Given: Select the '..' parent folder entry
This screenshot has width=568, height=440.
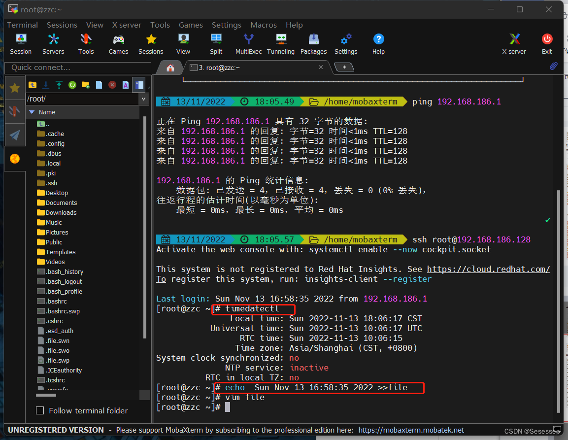Looking at the screenshot, I should [x=43, y=124].
